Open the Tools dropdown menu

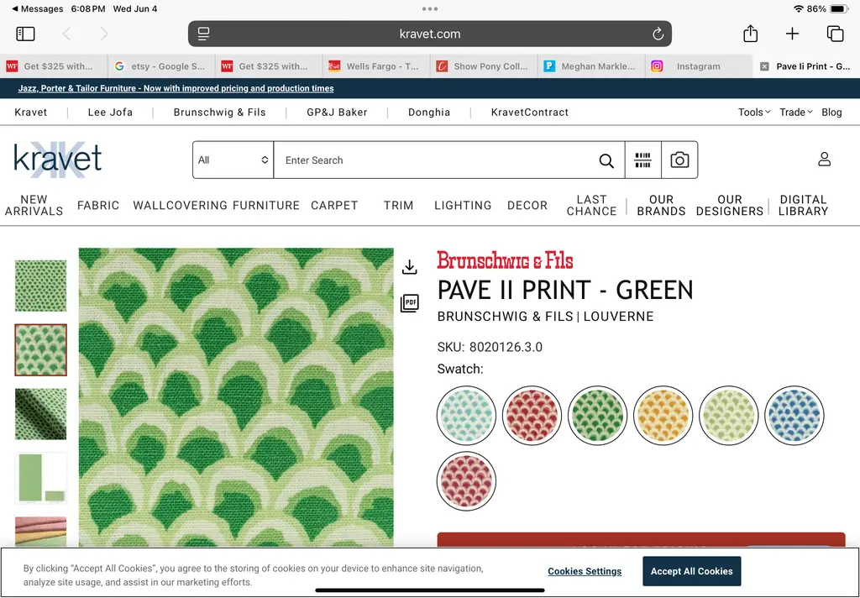coord(753,112)
